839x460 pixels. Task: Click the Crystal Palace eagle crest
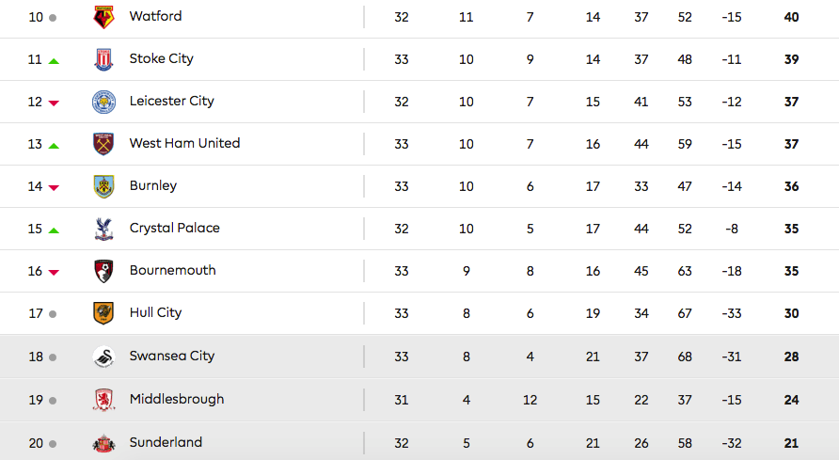pyautogui.click(x=103, y=229)
